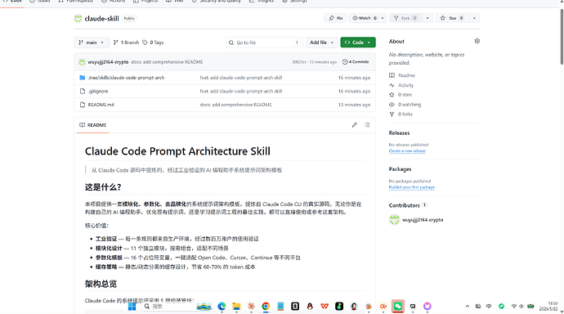Viewport: 564px width, 314px height.
Task: View the 0 Tags link
Action: 153,43
